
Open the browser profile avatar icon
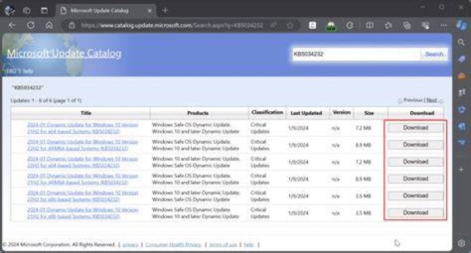point(10,10)
